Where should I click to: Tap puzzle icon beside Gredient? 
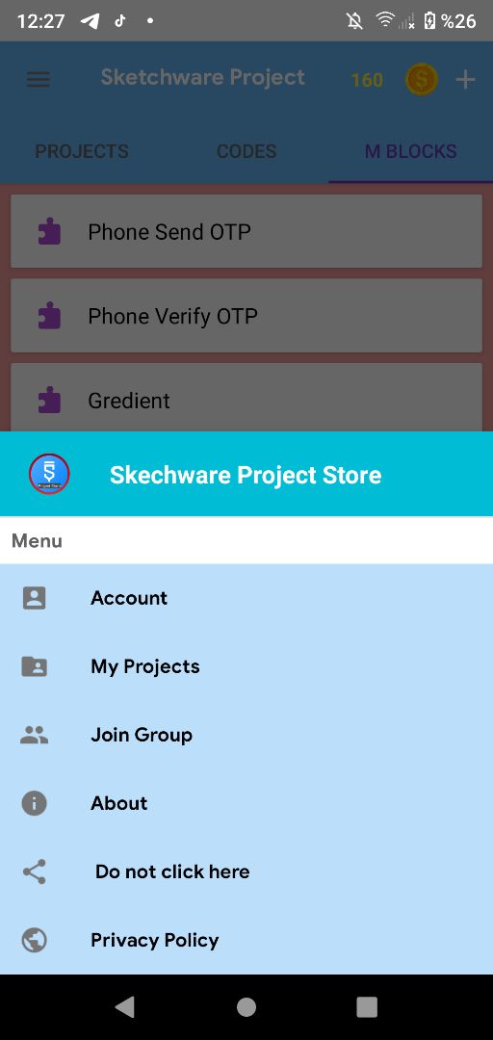[x=50, y=400]
